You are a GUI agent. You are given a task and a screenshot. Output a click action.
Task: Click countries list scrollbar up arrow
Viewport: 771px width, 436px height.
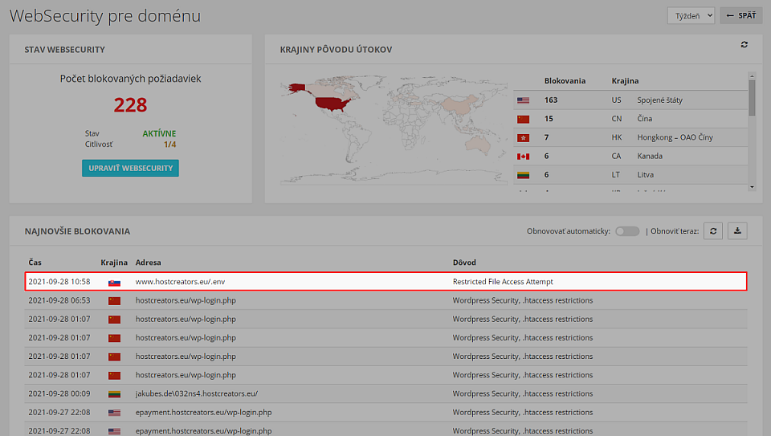point(752,75)
